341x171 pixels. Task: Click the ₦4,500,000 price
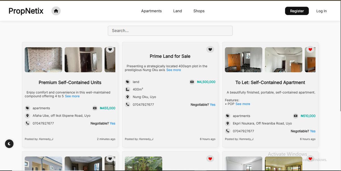click(x=206, y=82)
